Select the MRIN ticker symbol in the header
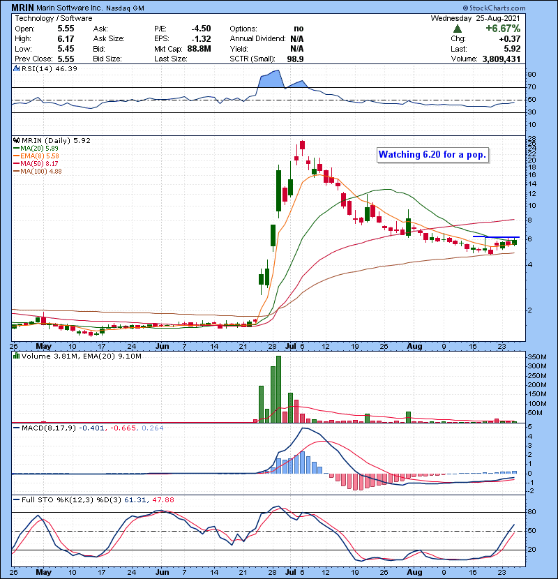This screenshot has height=579, width=558. [22, 8]
